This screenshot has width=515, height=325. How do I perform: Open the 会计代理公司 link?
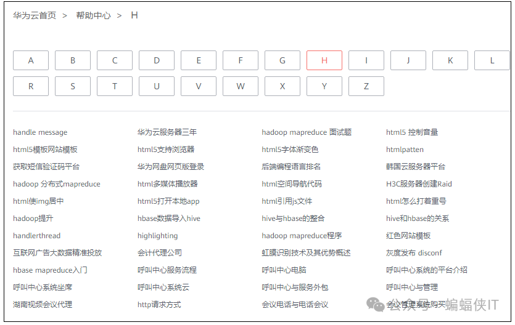tap(160, 253)
